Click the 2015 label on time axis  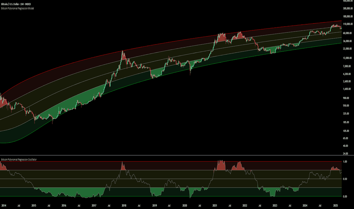34,206
